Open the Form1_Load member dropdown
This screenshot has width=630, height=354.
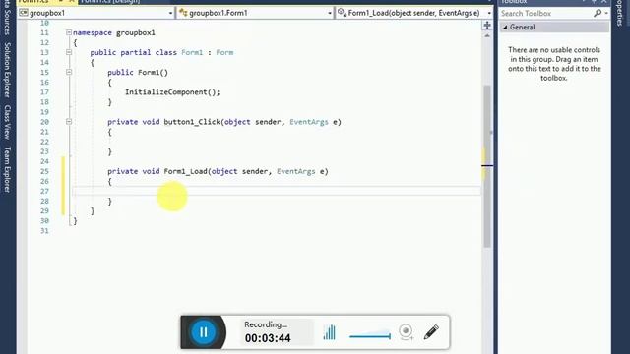tap(489, 13)
